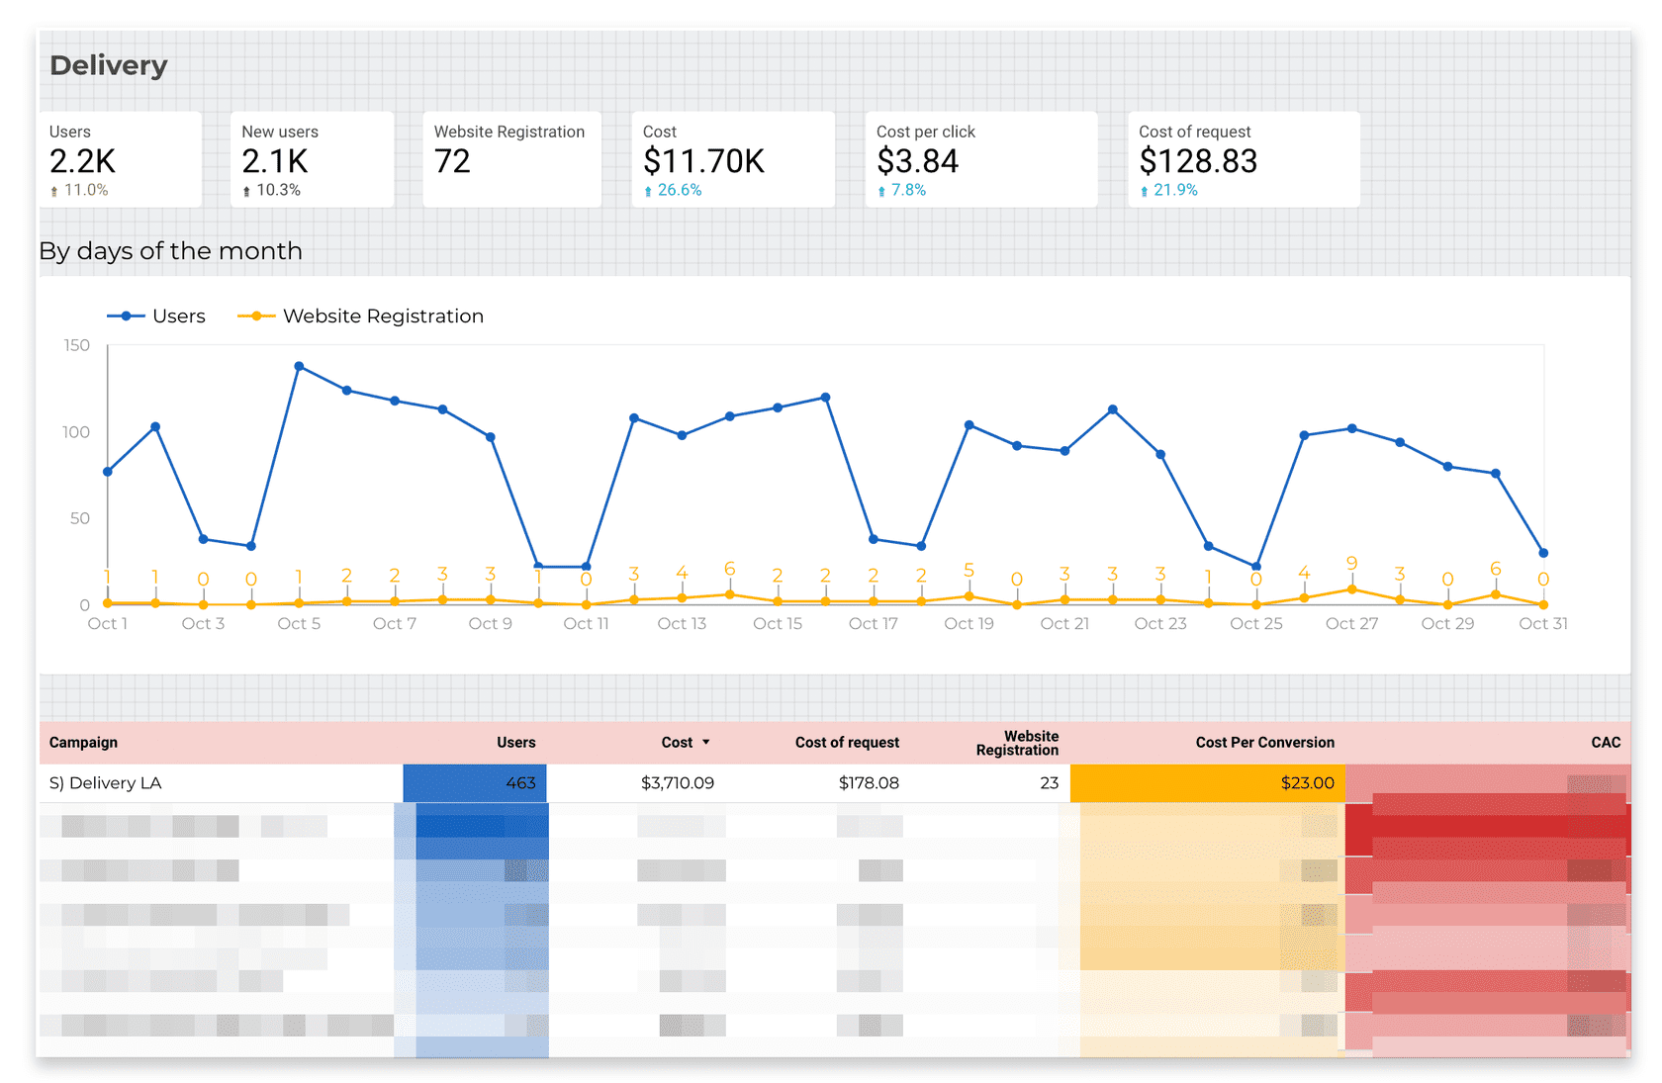Toggle the Users series via its legend label

[x=179, y=316]
